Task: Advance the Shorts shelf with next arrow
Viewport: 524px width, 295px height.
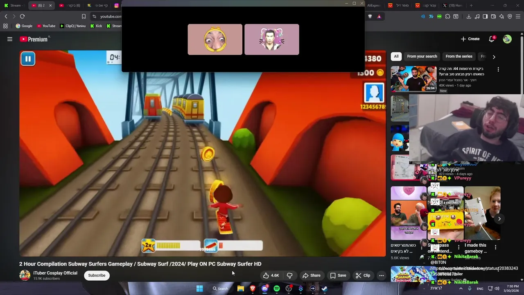Action: 499,219
